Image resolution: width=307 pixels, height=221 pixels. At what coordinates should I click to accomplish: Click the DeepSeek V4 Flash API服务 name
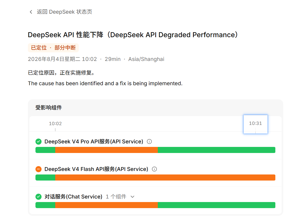[x=96, y=169]
